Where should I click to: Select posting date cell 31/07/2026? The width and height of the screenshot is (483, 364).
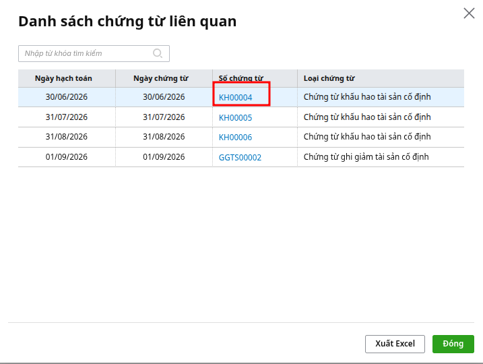[x=67, y=117]
